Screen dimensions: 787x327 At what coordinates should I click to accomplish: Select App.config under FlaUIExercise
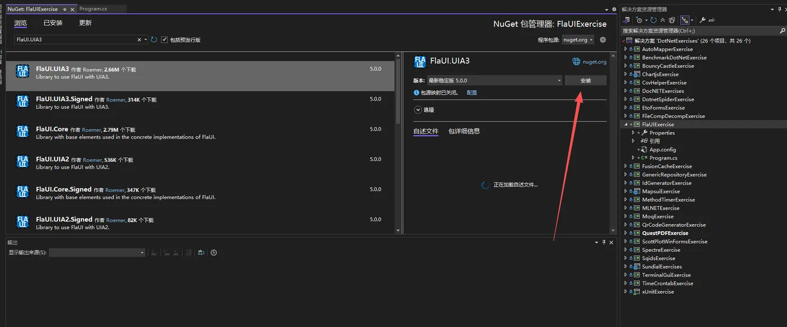(x=663, y=149)
